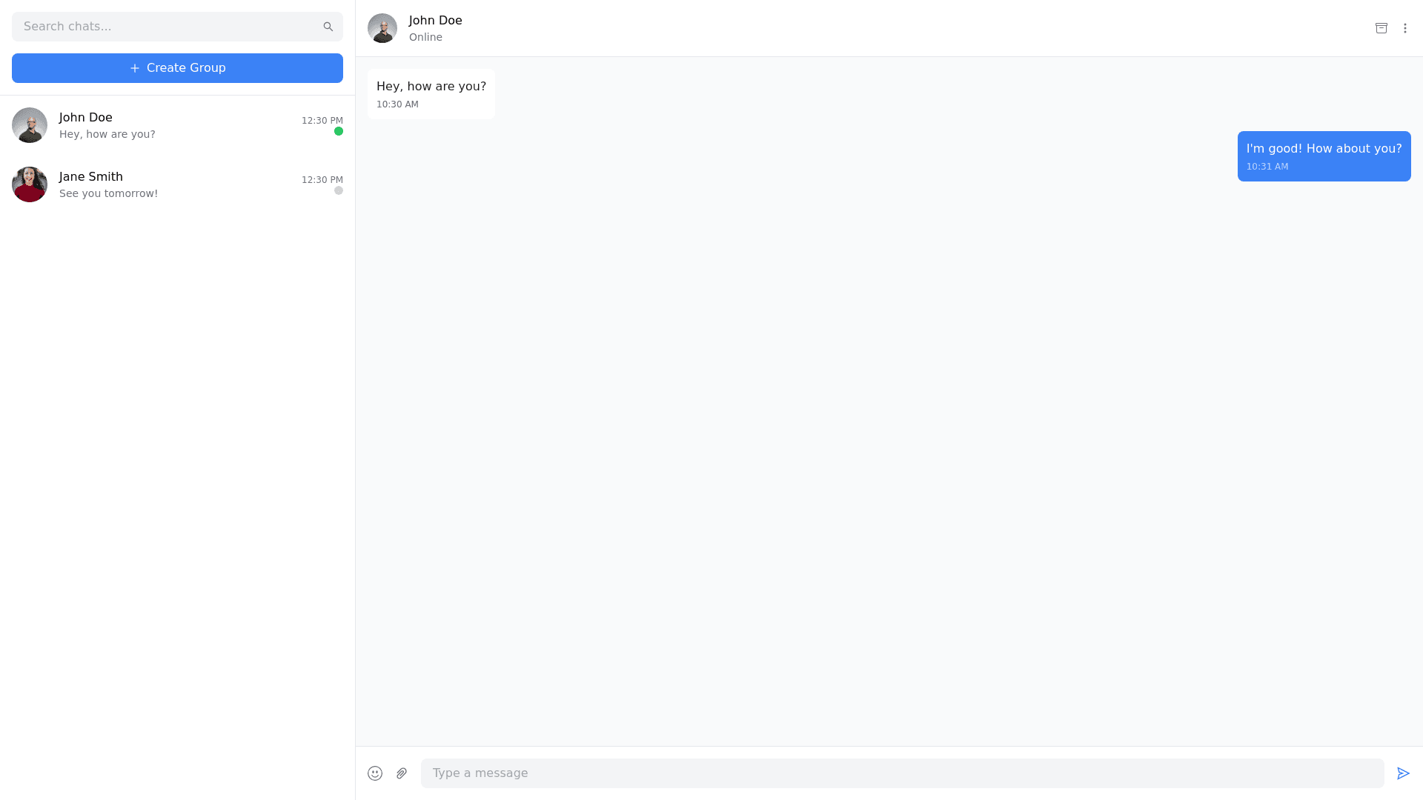Click the attachment paperclip icon
The height and width of the screenshot is (800, 1423).
click(402, 773)
